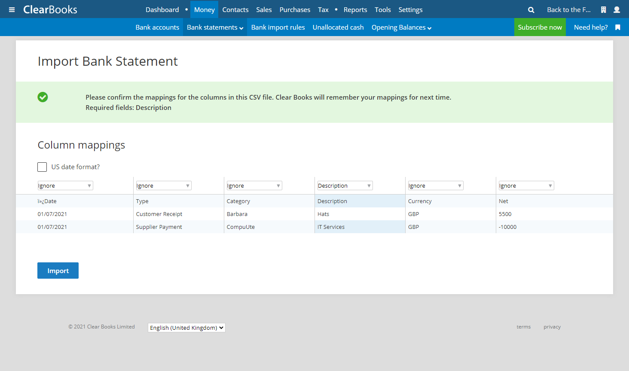Open mapping dropdown for Net column
Screen dimensions: 629x371
pyautogui.click(x=526, y=185)
